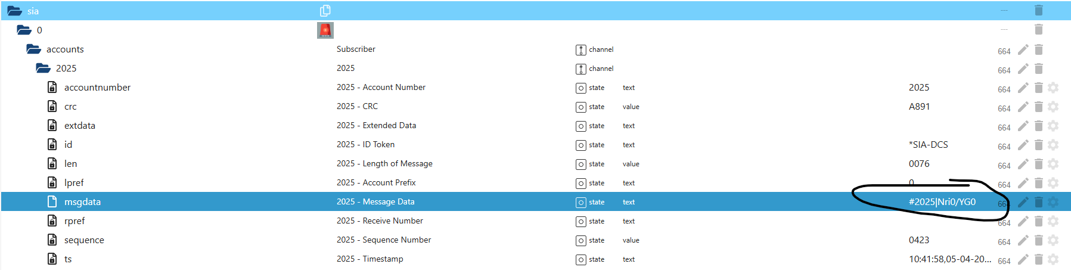Delete the sia folder using its trash icon
This screenshot has height=270, width=1071.
1039,10
